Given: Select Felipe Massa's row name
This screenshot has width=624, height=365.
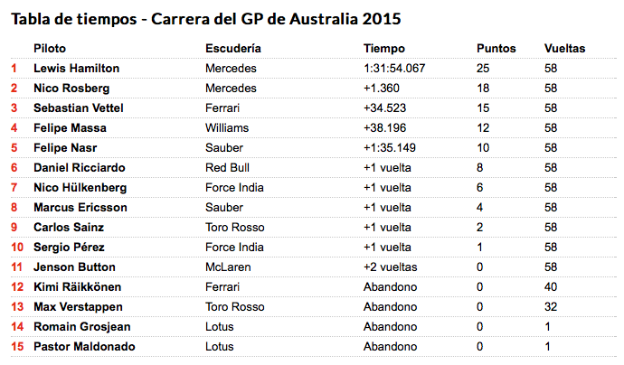Looking at the screenshot, I should (x=70, y=128).
